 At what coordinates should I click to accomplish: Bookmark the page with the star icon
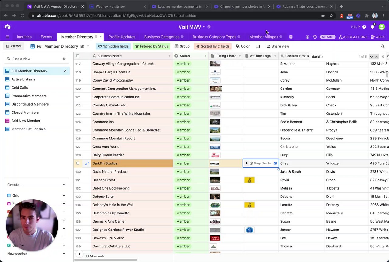pyautogui.click(x=331, y=16)
